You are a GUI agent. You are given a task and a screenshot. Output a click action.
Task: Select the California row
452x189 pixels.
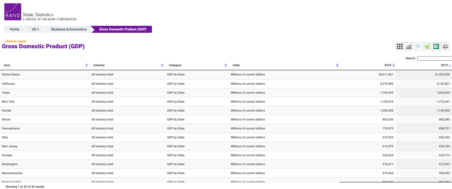[x=8, y=84]
